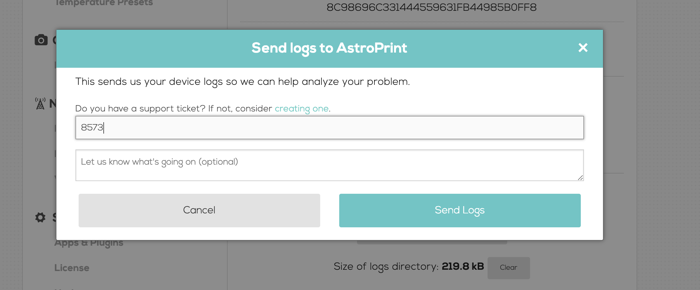Click the "Let us know what's going on" textarea
This screenshot has width=700, height=290.
click(329, 165)
